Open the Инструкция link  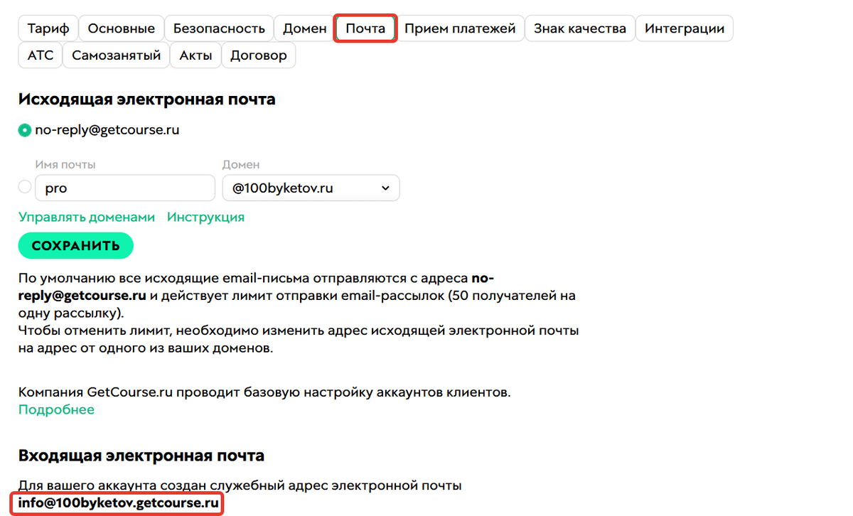pos(205,217)
